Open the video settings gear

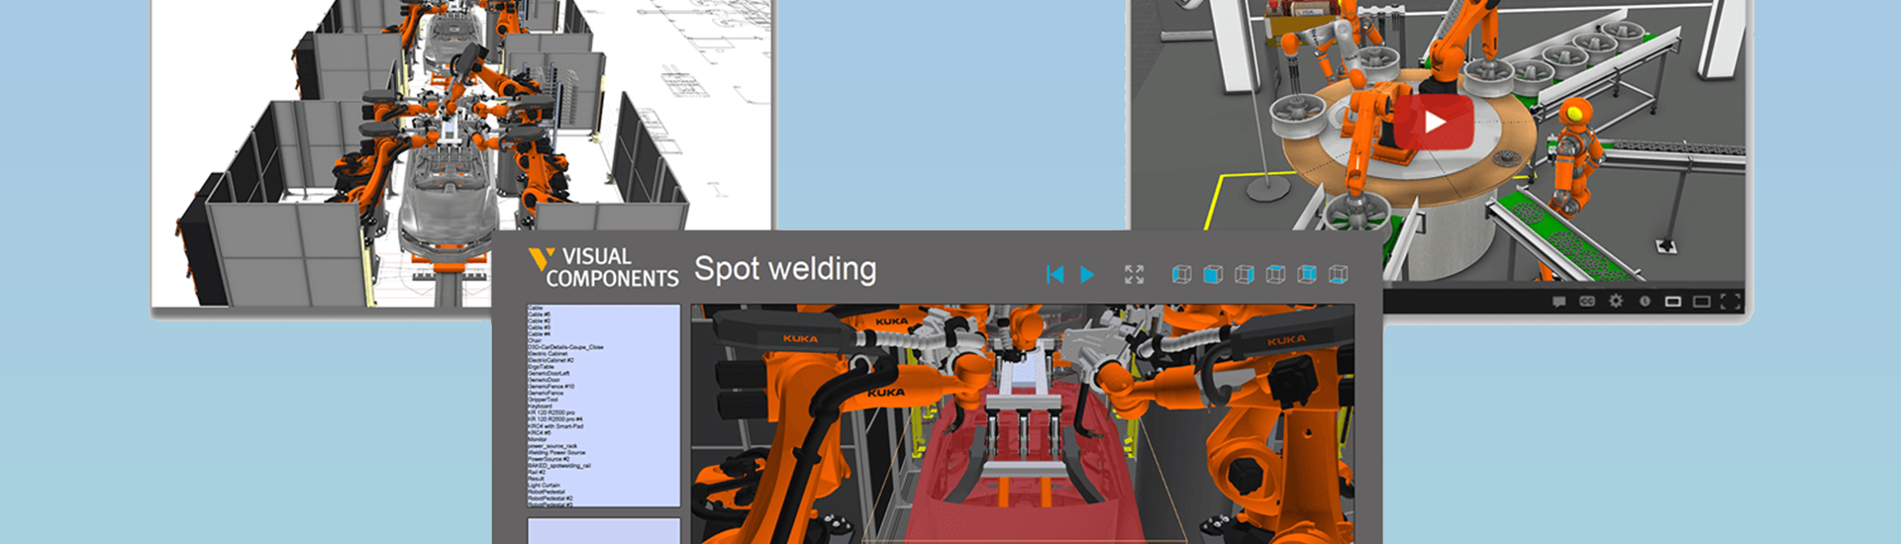[1616, 302]
